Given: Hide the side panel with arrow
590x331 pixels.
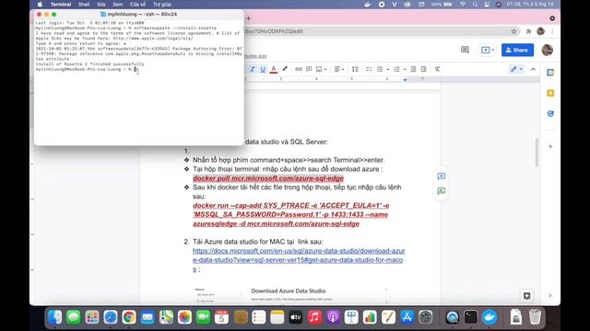Looking at the screenshot, I should pyautogui.click(x=550, y=295).
